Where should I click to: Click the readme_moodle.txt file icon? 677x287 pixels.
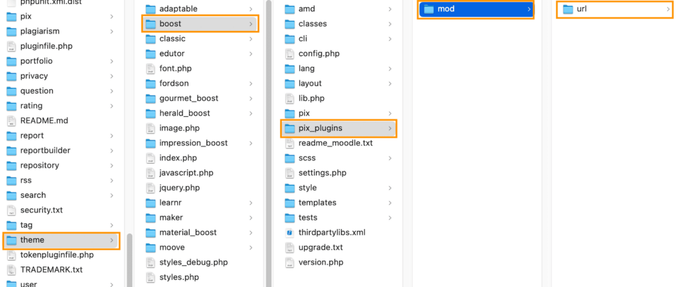[290, 143]
